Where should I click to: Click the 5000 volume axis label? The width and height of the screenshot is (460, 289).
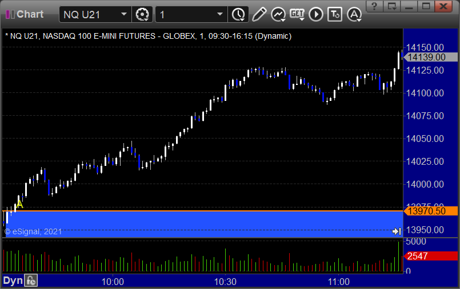(416, 242)
